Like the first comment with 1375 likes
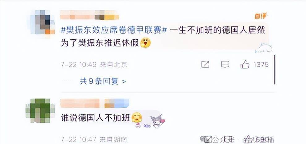The height and width of the screenshot is (144, 306). (245, 64)
